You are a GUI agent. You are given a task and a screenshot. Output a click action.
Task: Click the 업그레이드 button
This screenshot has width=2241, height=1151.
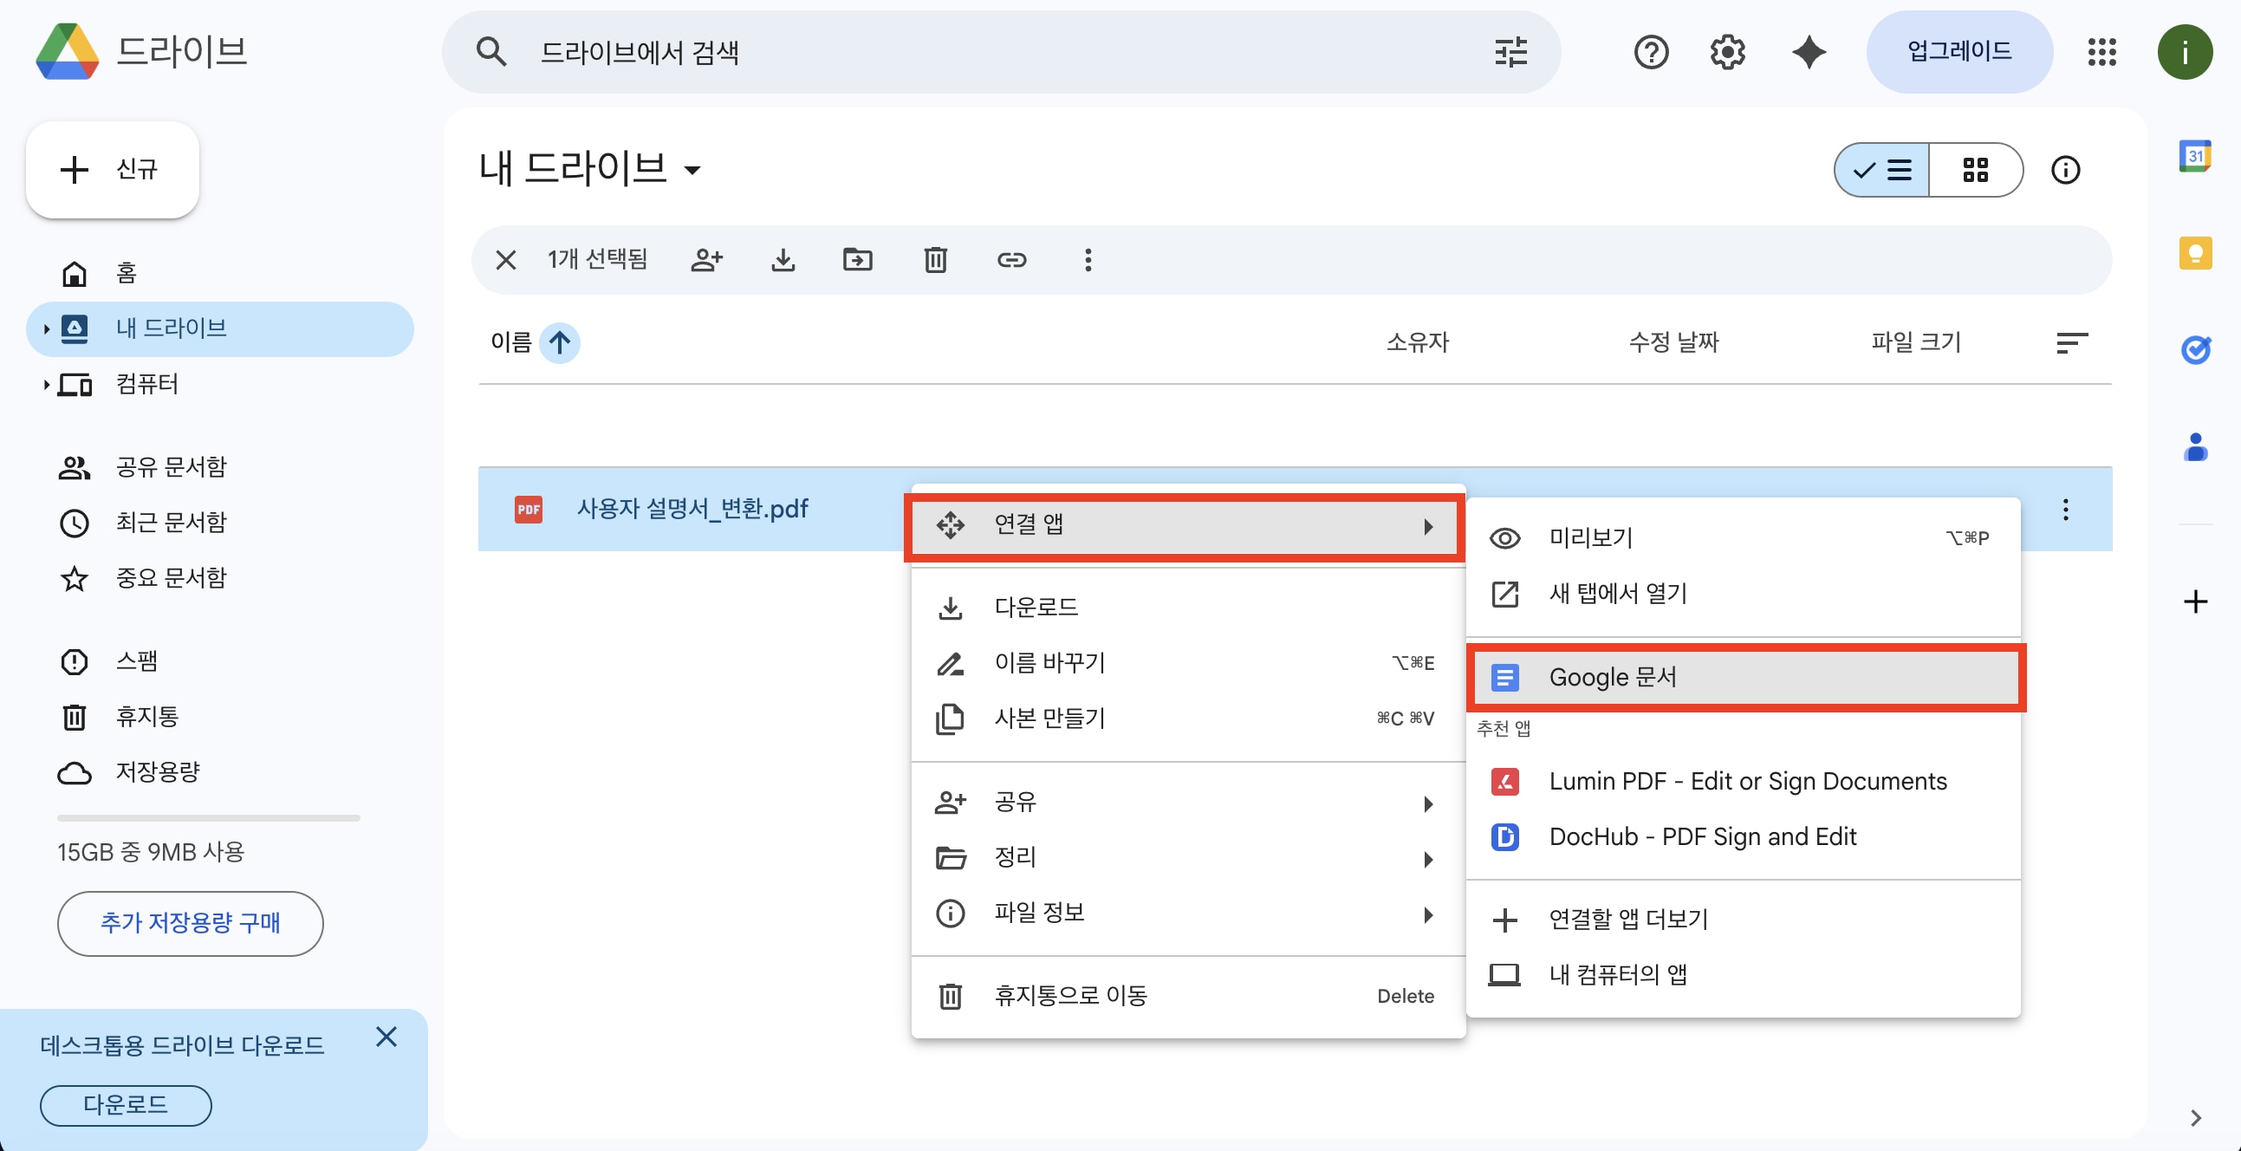(x=1958, y=52)
